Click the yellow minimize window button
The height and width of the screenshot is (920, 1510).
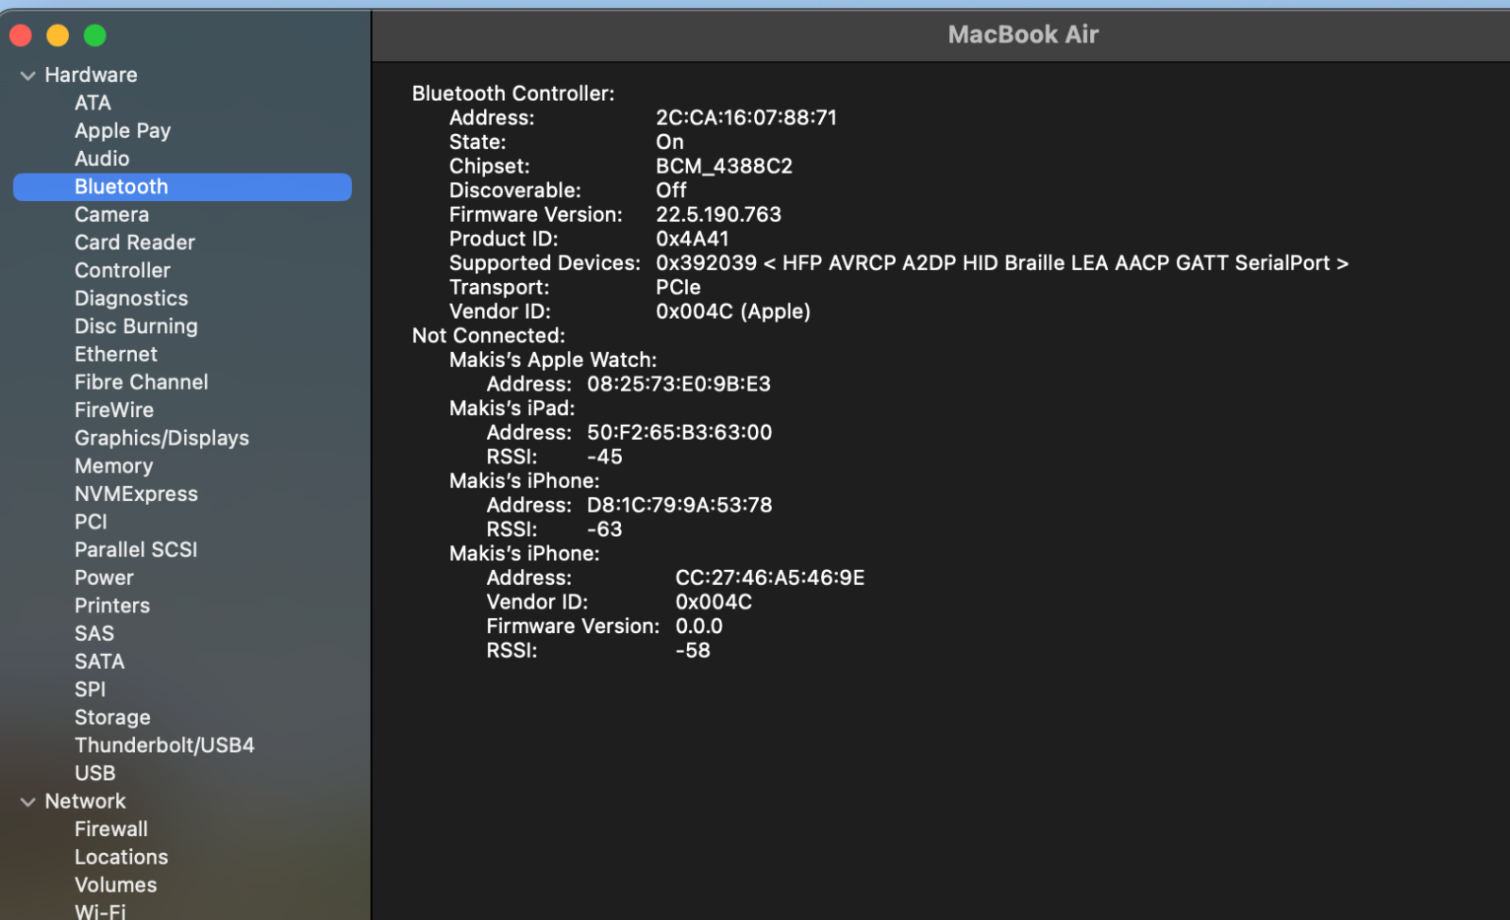coord(58,36)
